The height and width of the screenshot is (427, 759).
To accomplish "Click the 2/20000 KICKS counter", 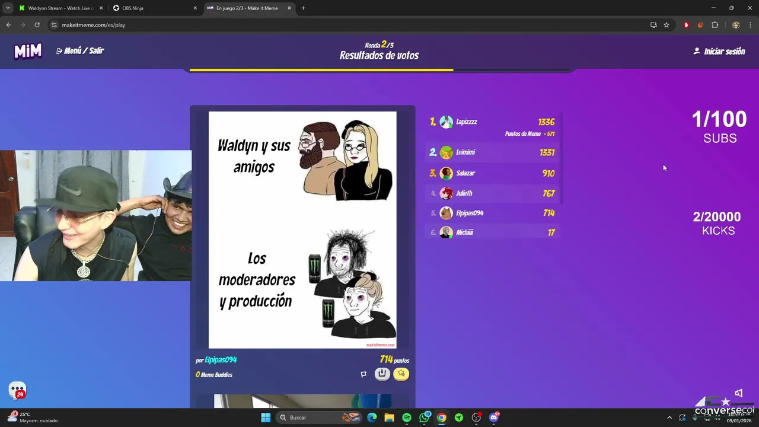I will (717, 223).
